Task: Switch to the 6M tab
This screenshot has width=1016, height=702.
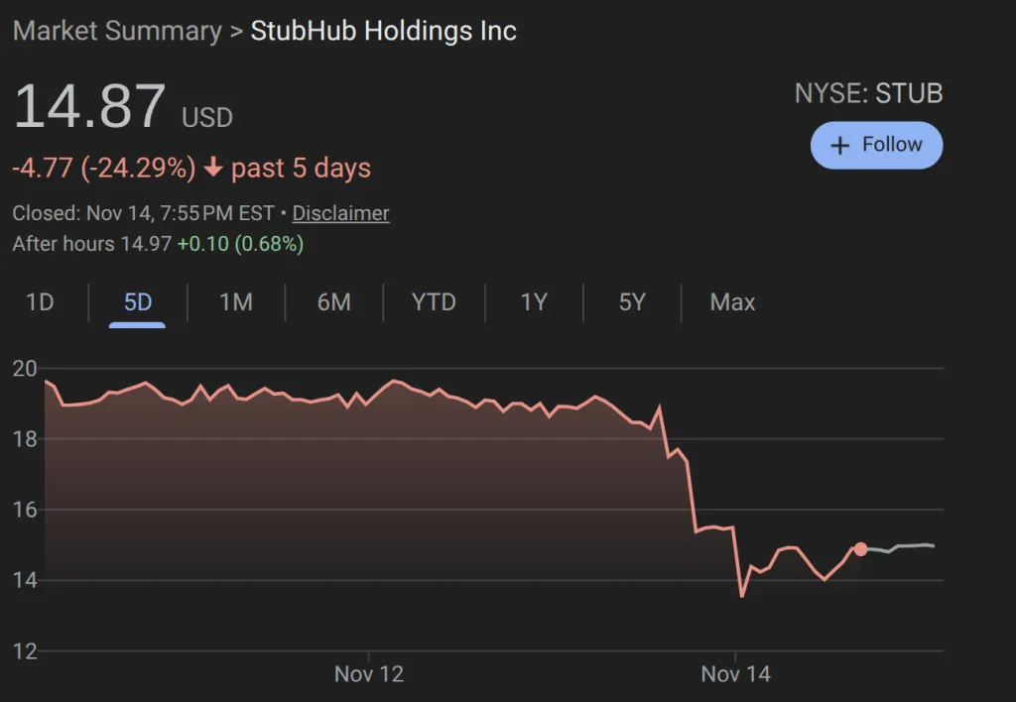Action: click(334, 302)
